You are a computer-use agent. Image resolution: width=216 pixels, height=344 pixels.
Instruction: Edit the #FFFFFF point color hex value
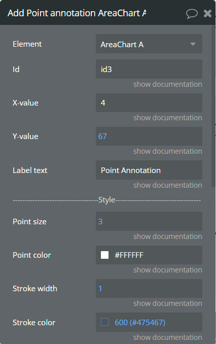pyautogui.click(x=129, y=255)
